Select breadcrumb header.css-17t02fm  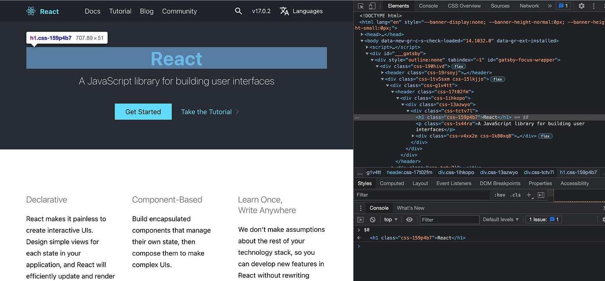tap(409, 173)
